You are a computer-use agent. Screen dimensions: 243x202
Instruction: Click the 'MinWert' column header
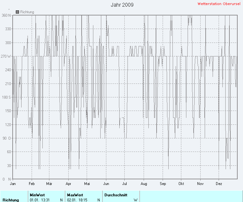[x=37, y=195]
